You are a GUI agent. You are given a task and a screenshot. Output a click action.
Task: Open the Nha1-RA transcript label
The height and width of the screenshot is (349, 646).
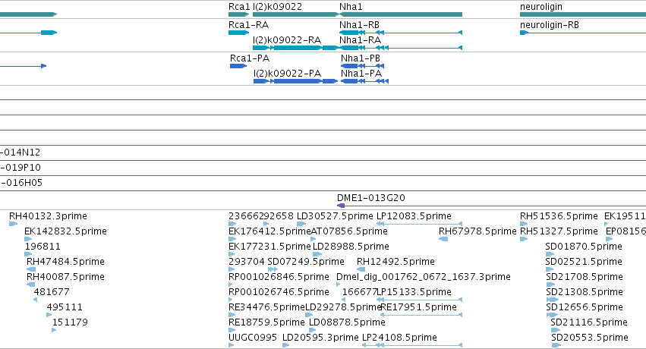(360, 40)
